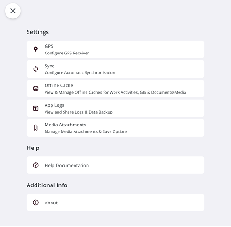
Task: Click 'View and Share Logs & Data Backup'
Action: pos(79,112)
